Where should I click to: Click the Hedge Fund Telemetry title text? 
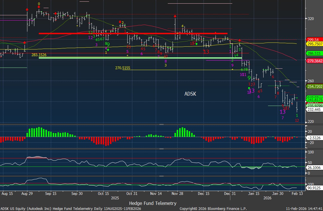pyautogui.click(x=153, y=203)
